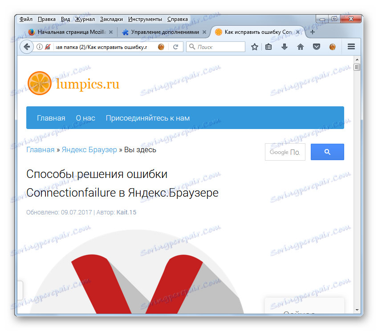Click the 'Вы здесь' breadcrumb text

click(x=140, y=149)
